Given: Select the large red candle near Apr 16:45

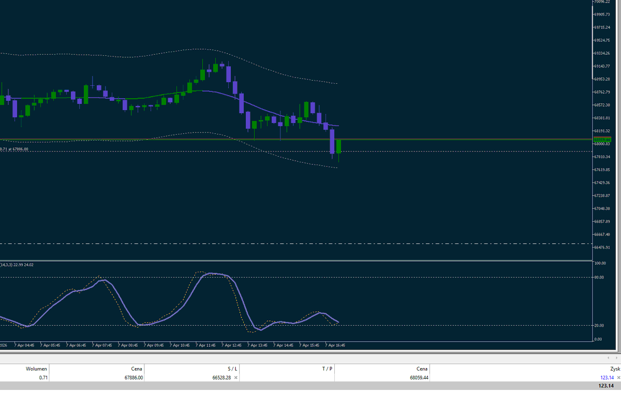Looking at the screenshot, I should (333, 142).
